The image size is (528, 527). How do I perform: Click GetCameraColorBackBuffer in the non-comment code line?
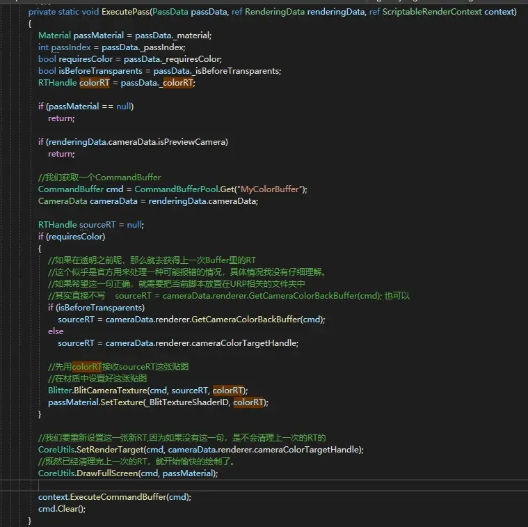pos(246,320)
